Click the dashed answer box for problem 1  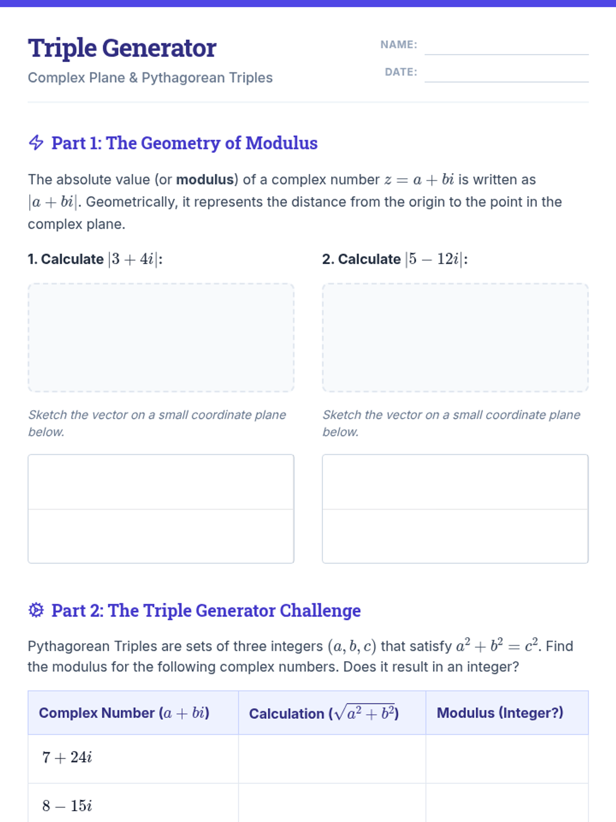tap(161, 338)
